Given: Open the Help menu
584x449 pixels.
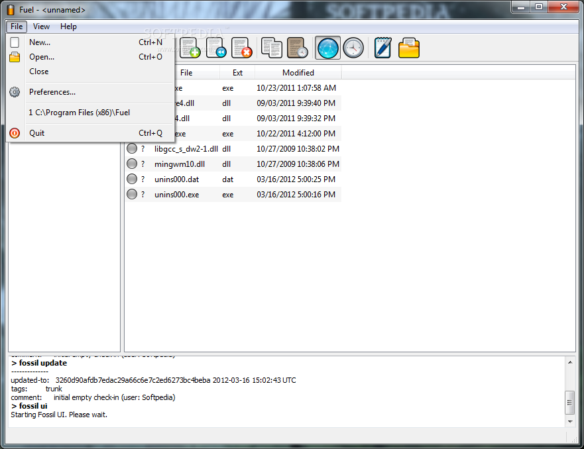Looking at the screenshot, I should point(68,26).
